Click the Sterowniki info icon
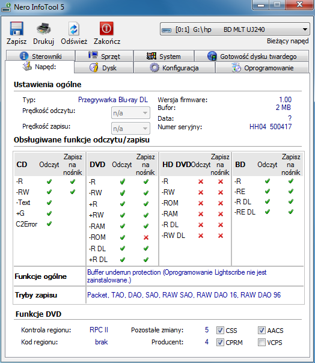The width and height of the screenshot is (315, 363). pos(24,56)
